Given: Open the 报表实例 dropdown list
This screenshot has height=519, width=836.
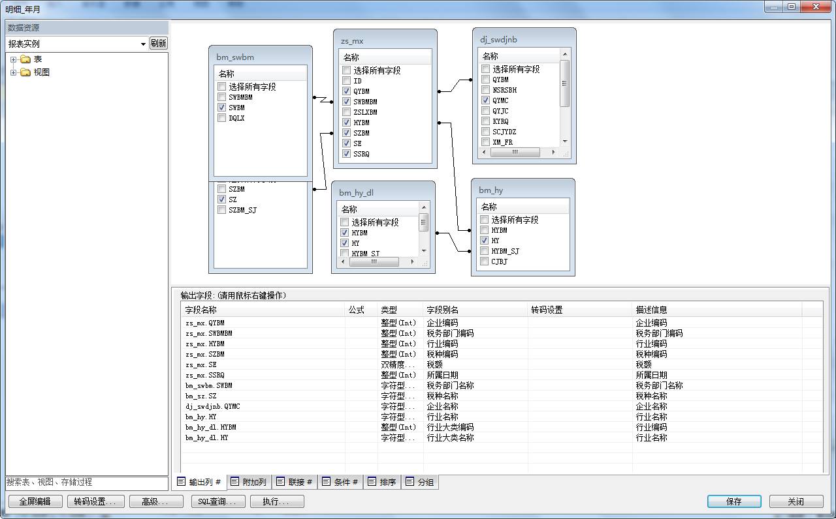Looking at the screenshot, I should tap(143, 44).
